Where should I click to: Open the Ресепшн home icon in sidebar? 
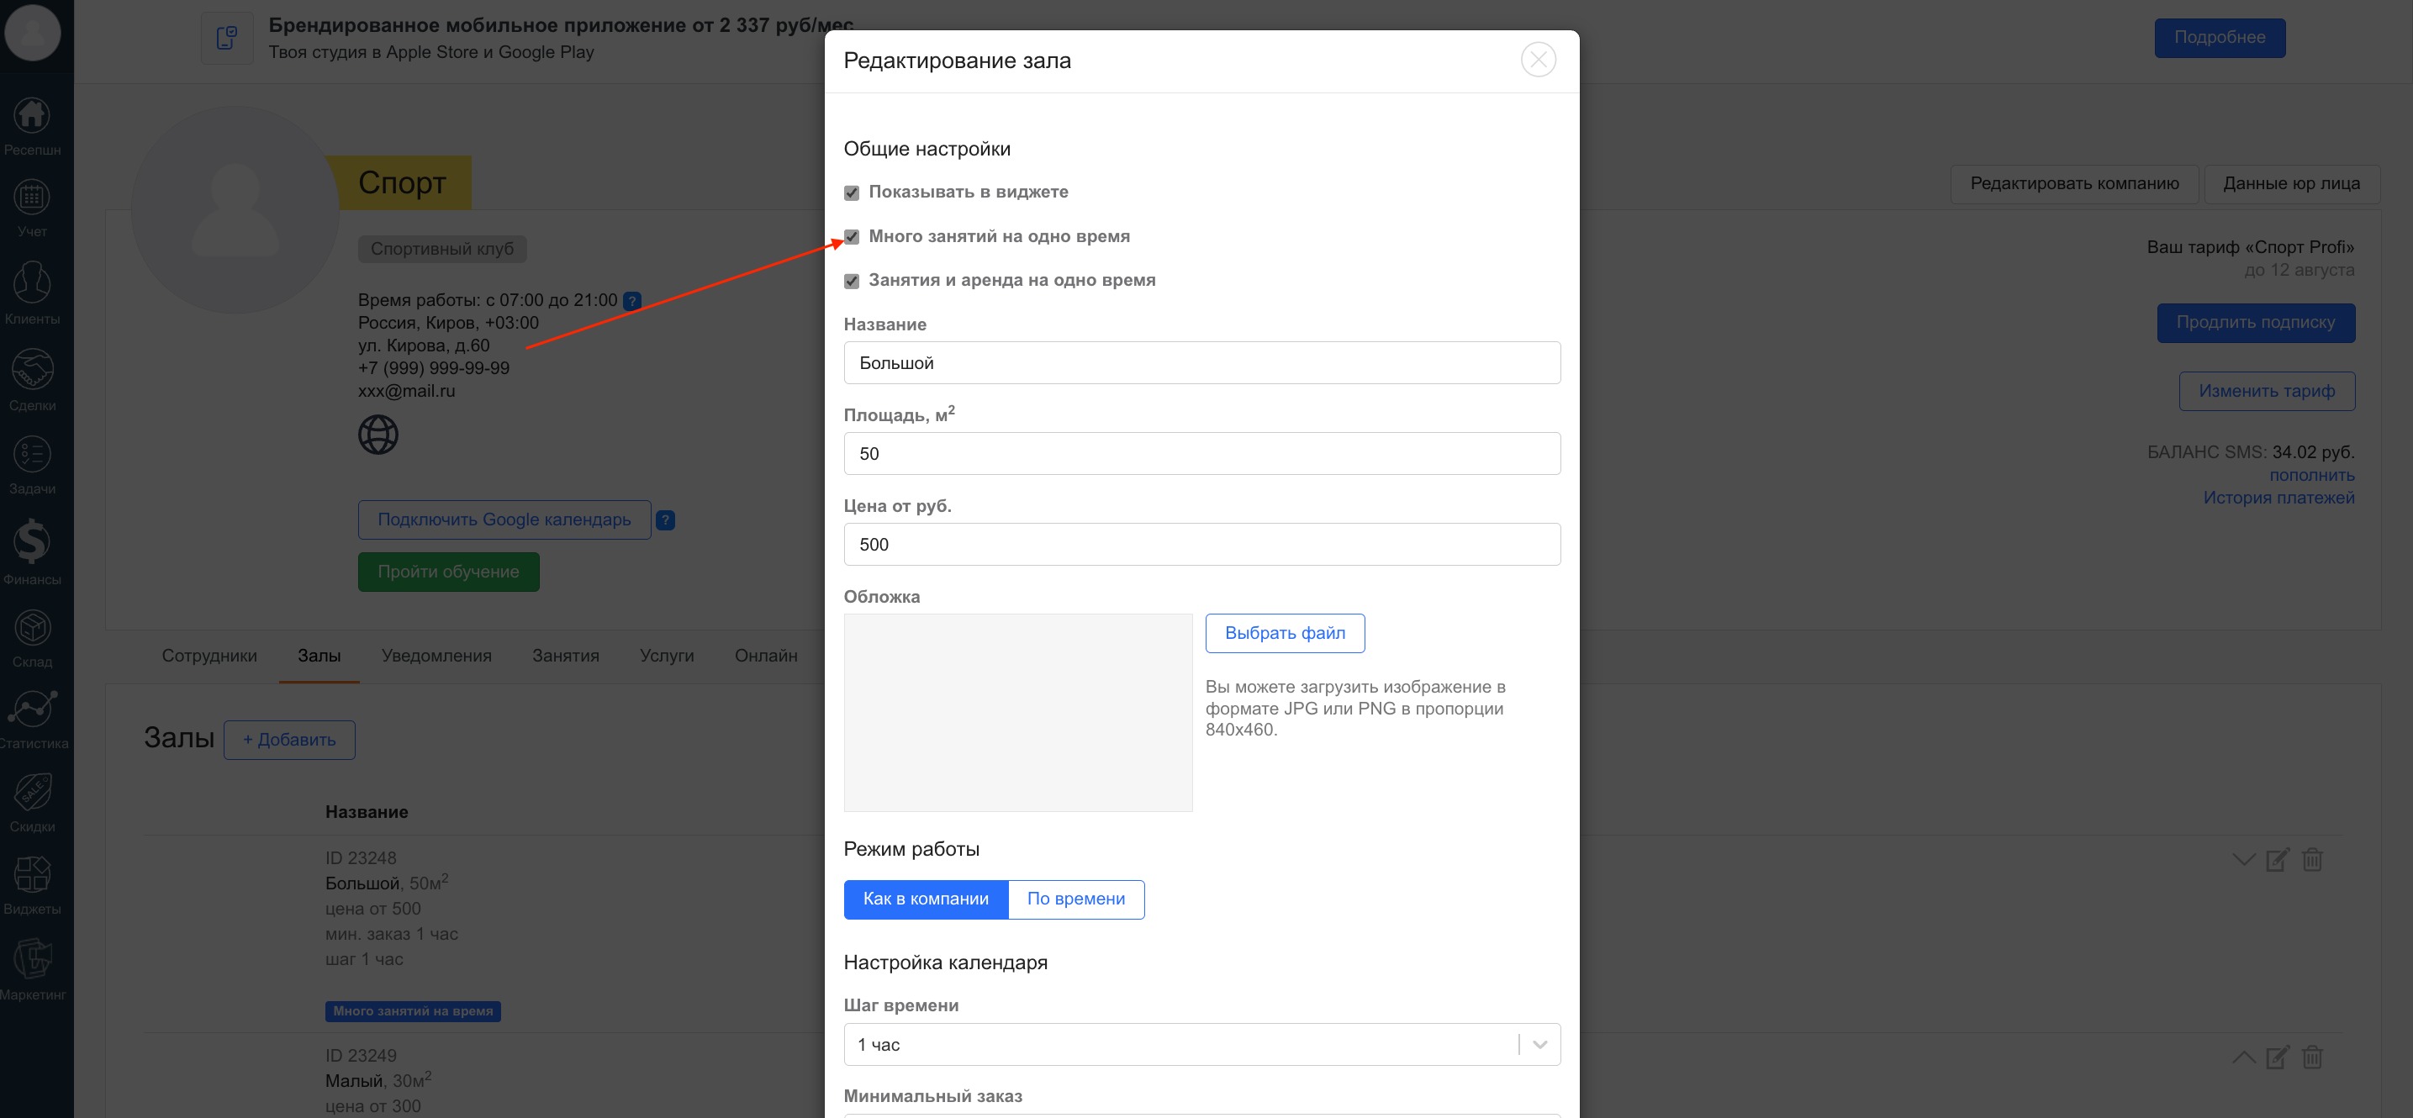pyautogui.click(x=32, y=117)
